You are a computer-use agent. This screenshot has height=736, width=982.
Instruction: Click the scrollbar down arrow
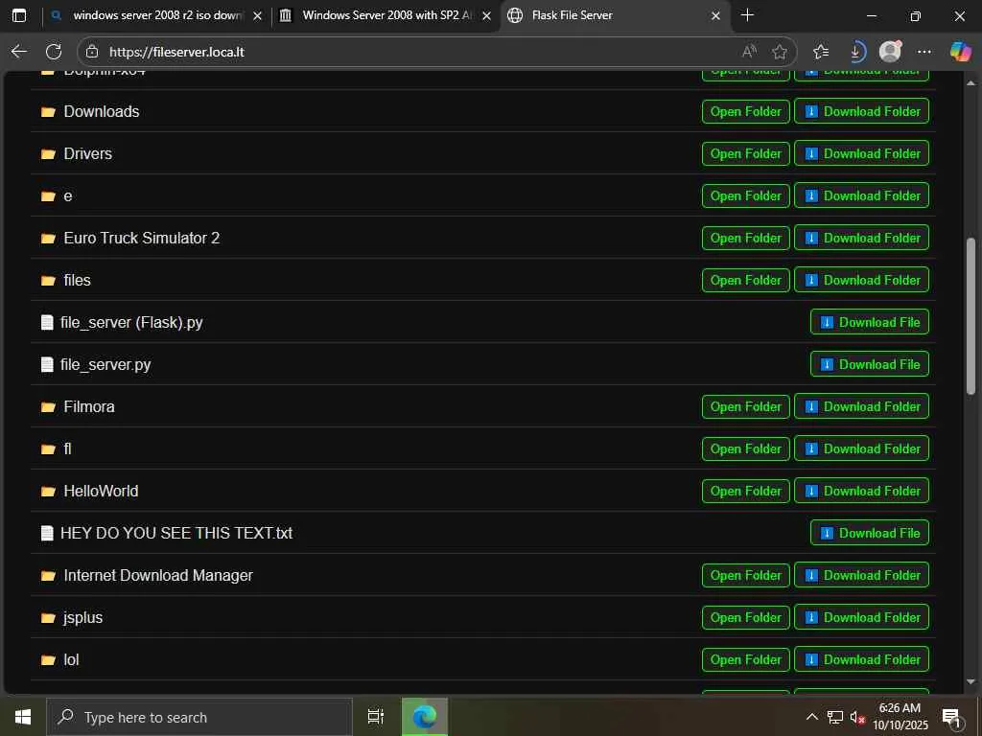(970, 682)
